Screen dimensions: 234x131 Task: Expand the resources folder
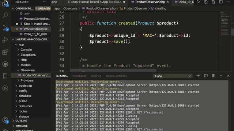[16, 106]
